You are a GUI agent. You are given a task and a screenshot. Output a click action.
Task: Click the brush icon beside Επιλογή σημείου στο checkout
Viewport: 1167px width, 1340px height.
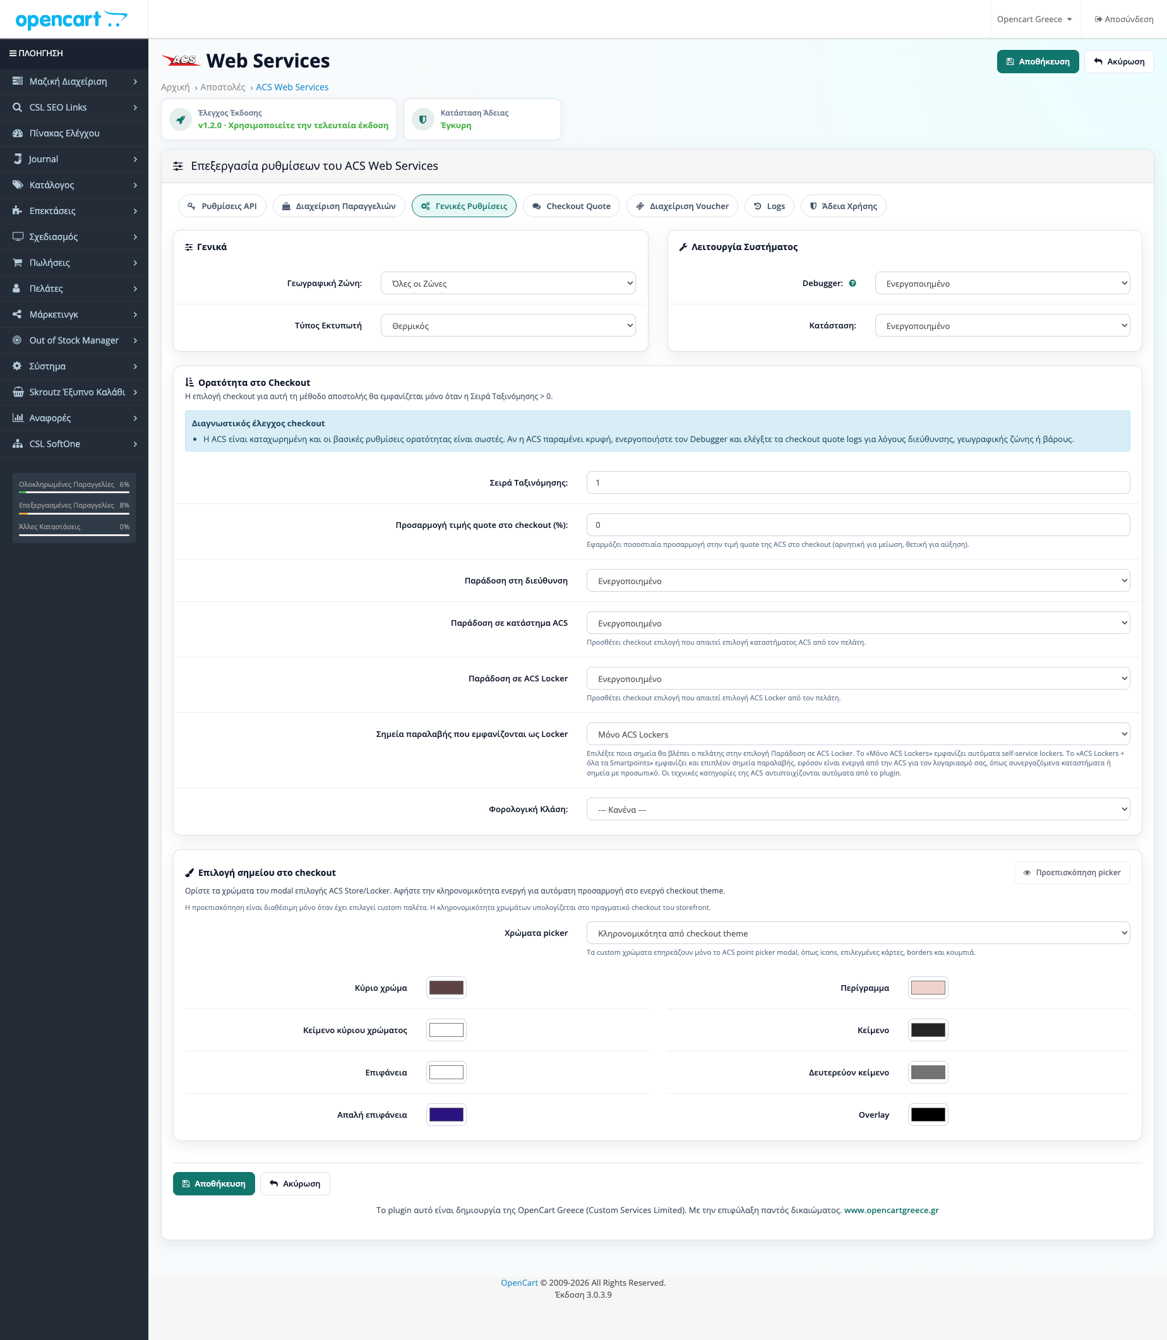click(x=189, y=873)
